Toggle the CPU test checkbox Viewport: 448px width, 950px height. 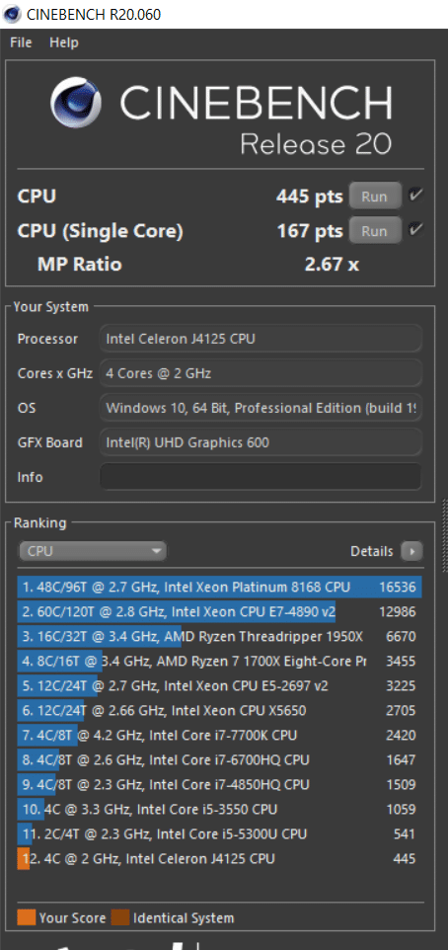click(x=415, y=196)
